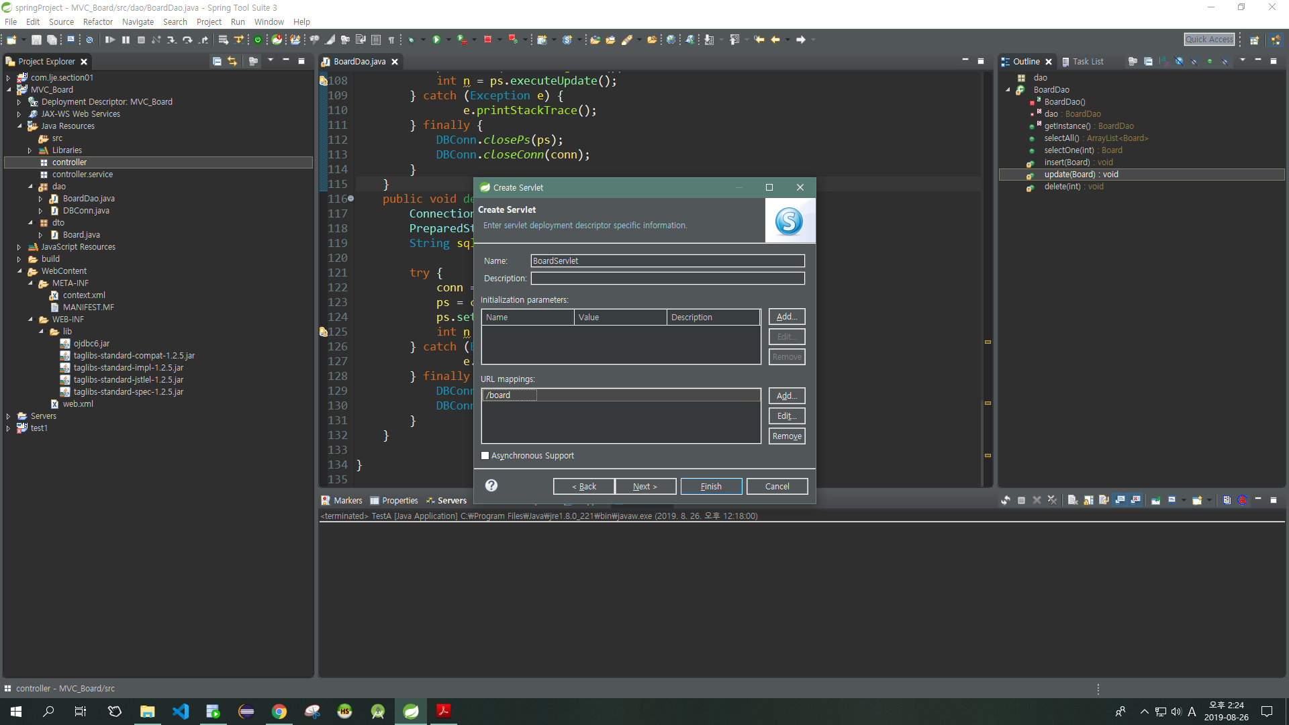Click the red Terminate stop icon
This screenshot has height=725, width=1289.
(487, 40)
